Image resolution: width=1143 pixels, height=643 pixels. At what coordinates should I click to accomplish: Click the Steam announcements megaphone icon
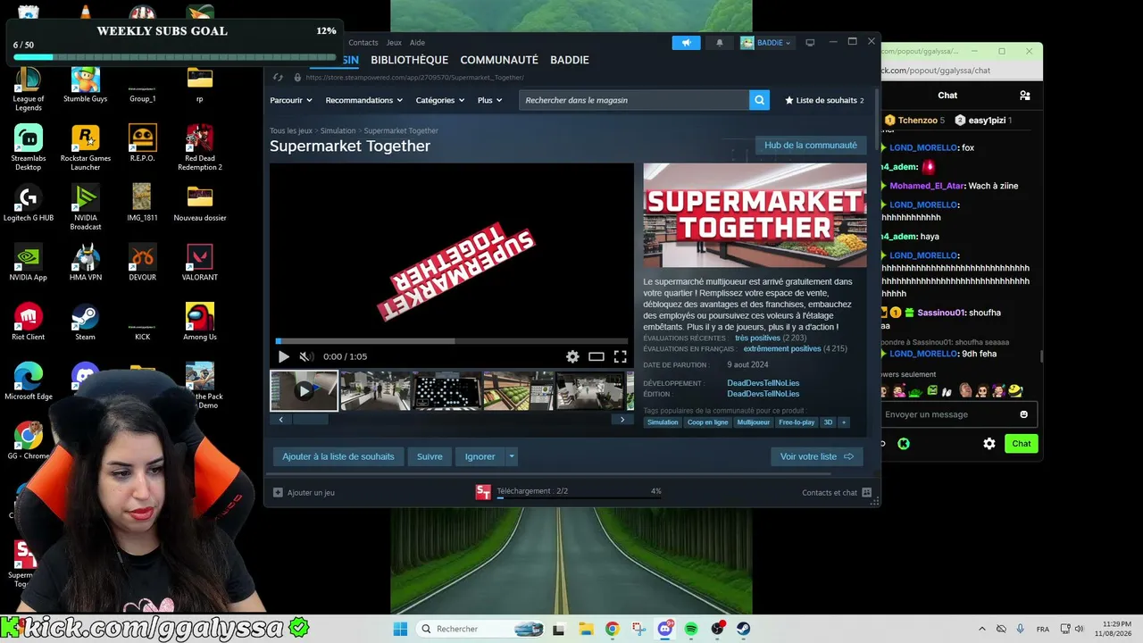click(686, 43)
